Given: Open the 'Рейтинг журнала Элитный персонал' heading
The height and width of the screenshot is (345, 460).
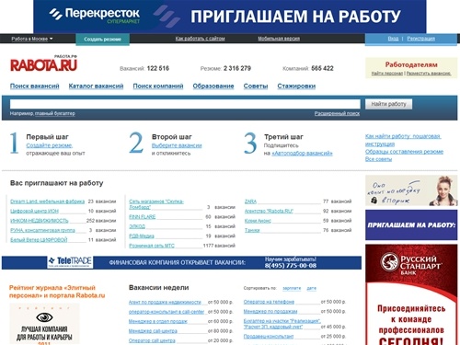Looking at the screenshot, I should pyautogui.click(x=57, y=292).
